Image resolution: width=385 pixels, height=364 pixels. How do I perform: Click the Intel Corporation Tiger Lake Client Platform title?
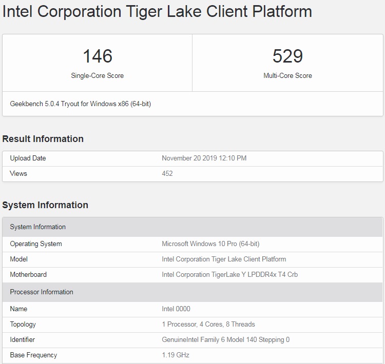(157, 11)
